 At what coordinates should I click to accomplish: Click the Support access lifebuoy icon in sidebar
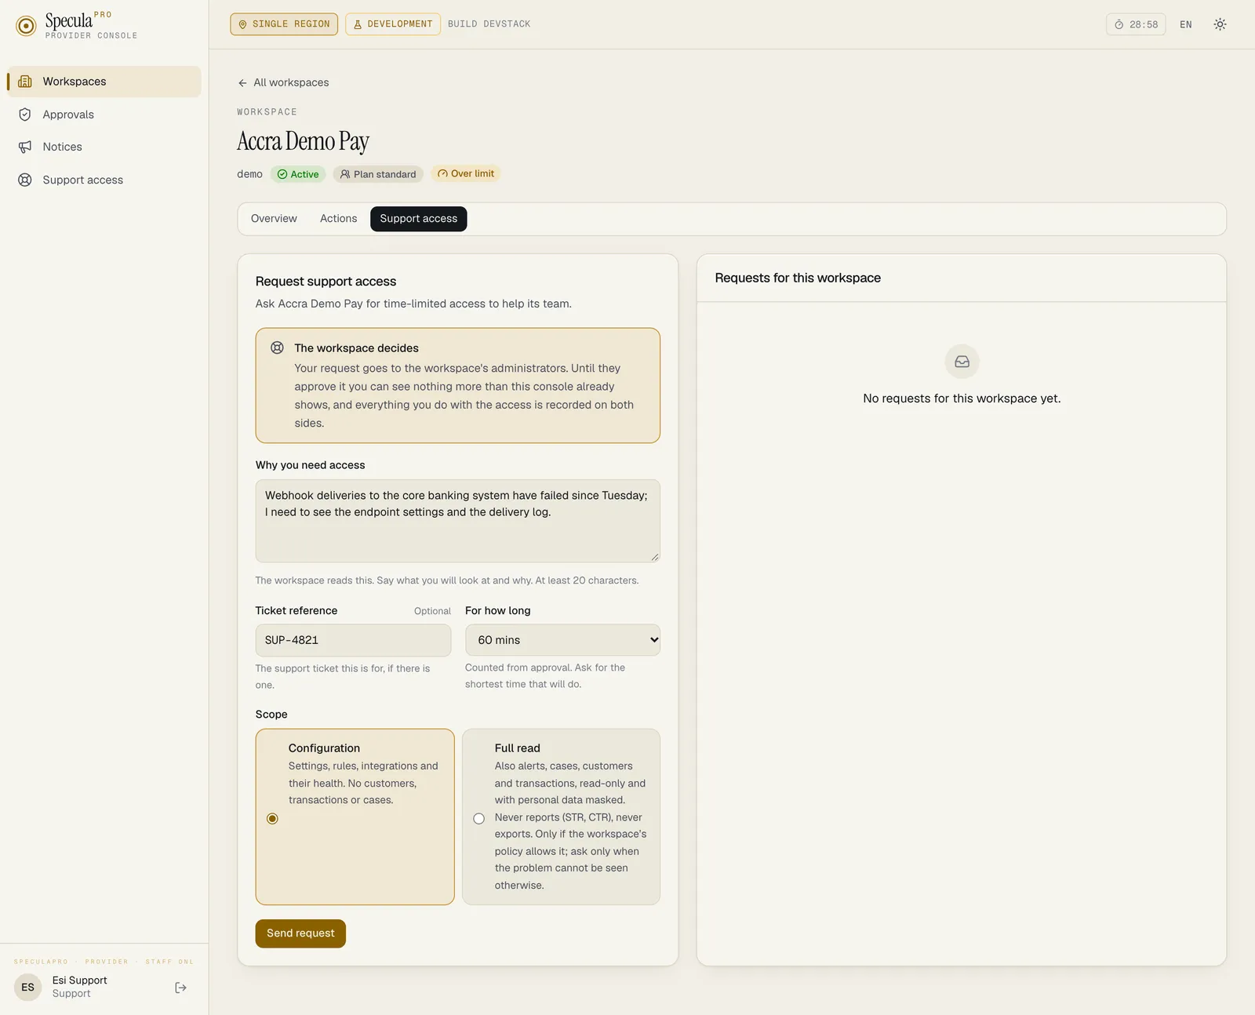point(25,180)
